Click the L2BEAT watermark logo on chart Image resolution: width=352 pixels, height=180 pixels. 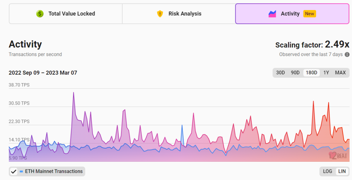(x=338, y=156)
